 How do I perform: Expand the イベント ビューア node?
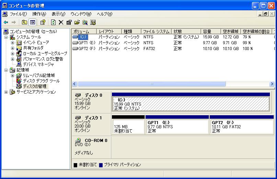[x=12, y=43]
